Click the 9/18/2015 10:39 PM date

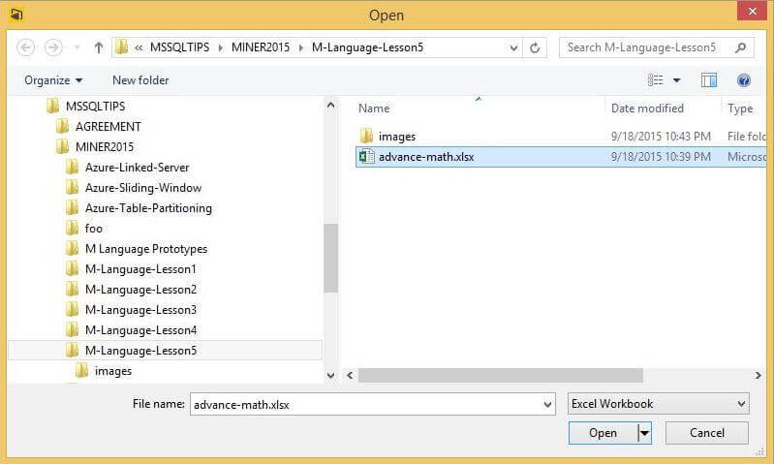coord(661,157)
